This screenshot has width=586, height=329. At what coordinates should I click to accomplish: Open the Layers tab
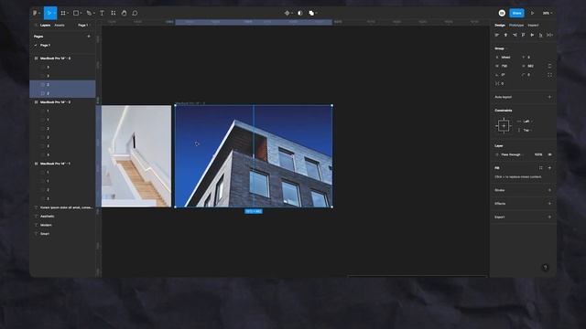(45, 26)
